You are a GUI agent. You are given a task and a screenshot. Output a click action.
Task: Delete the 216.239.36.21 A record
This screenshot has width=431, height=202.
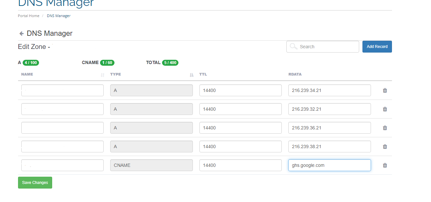(385, 128)
